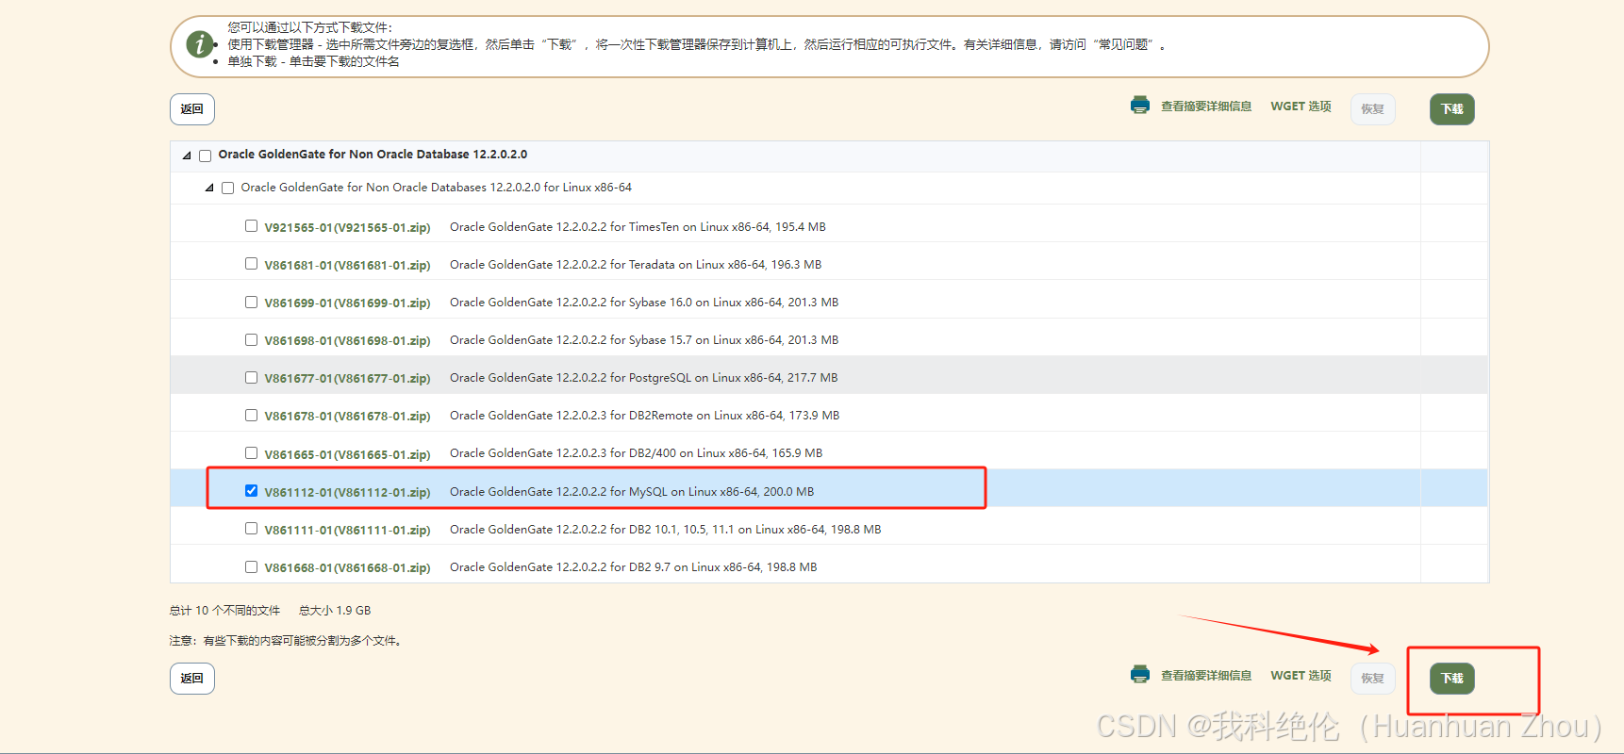The width and height of the screenshot is (1624, 754).
Task: Click the 总计 10 个不同的文件 text
Action: pos(224,611)
